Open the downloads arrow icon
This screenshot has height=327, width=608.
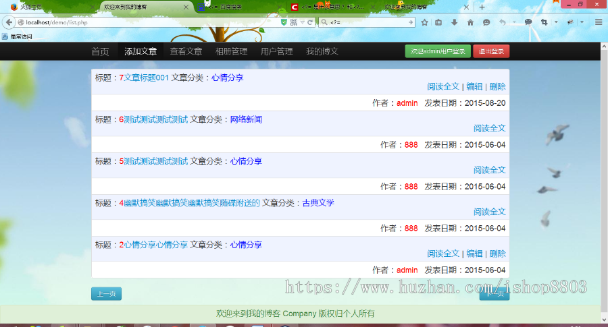[454, 22]
